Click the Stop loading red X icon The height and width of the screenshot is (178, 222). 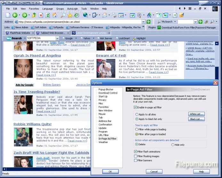(x=41, y=15)
